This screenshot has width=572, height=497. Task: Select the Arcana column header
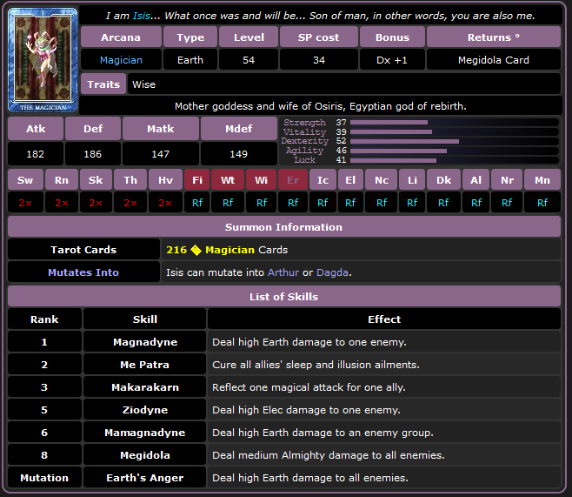pyautogui.click(x=121, y=37)
